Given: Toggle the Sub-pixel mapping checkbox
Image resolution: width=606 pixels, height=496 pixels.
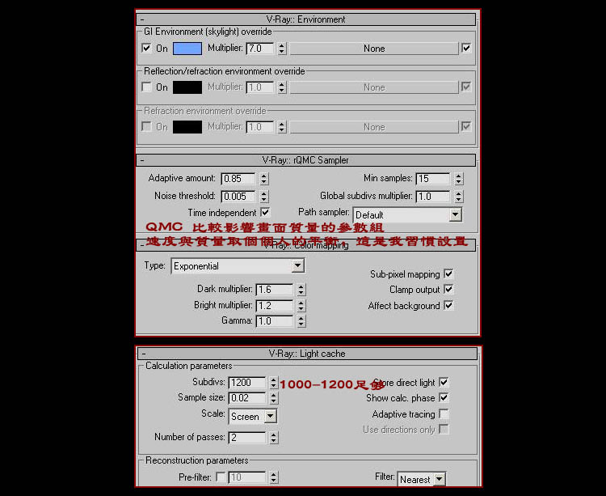Looking at the screenshot, I should point(448,274).
